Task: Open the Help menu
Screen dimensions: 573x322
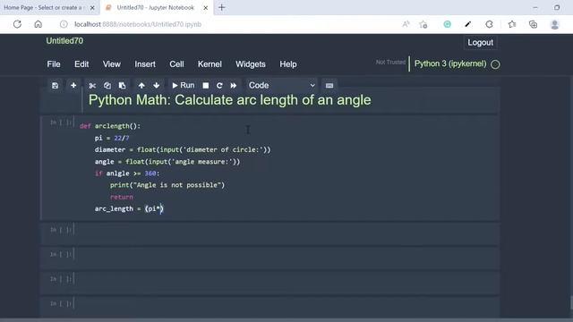Action: (288, 64)
